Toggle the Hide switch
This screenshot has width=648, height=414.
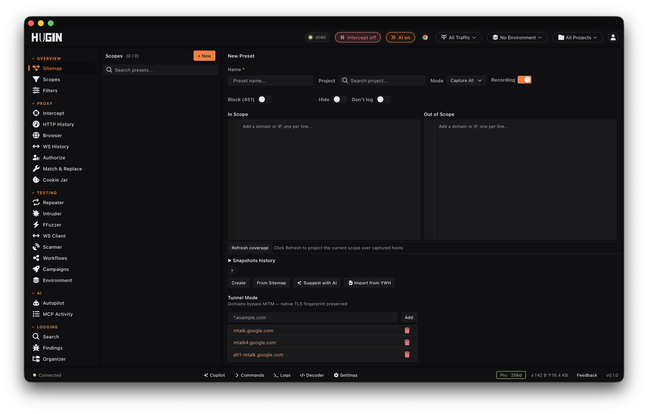(x=339, y=99)
